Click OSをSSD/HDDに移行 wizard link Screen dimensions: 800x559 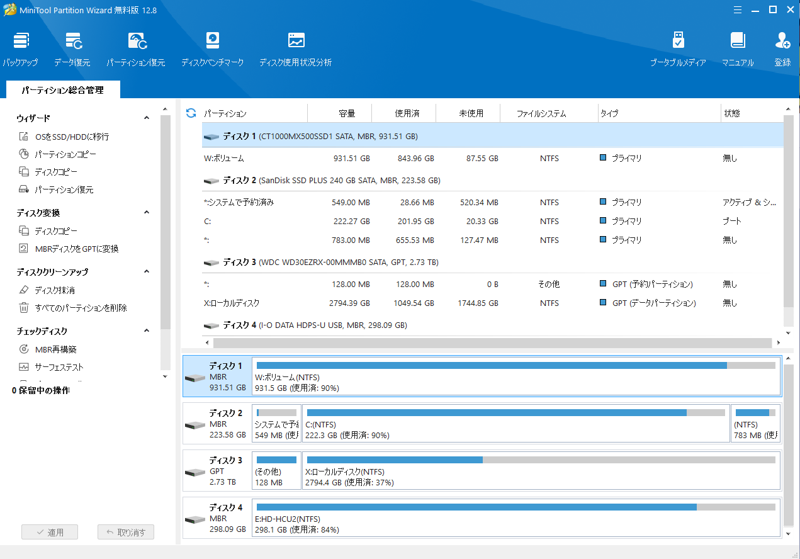pyautogui.click(x=72, y=137)
